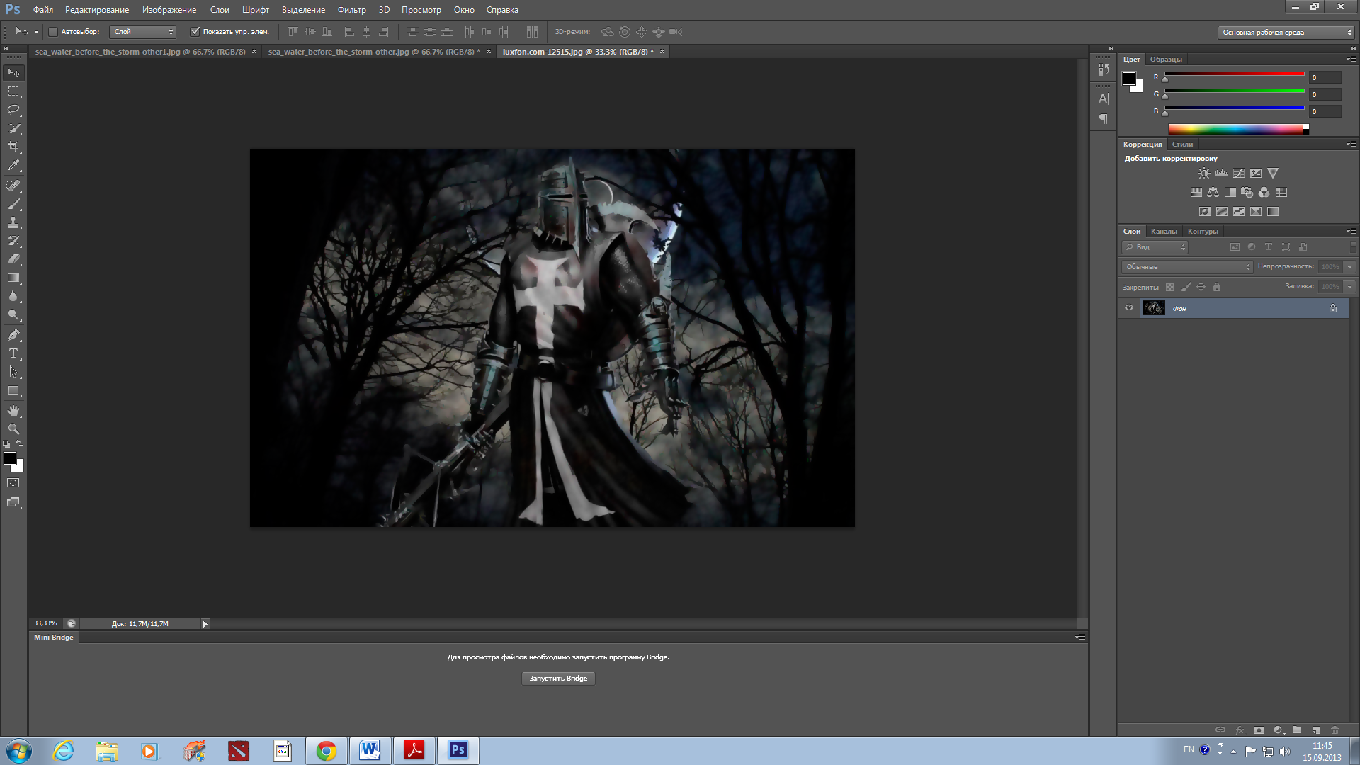The width and height of the screenshot is (1360, 765).
Task: Open Chrome from taskbar
Action: coord(327,751)
